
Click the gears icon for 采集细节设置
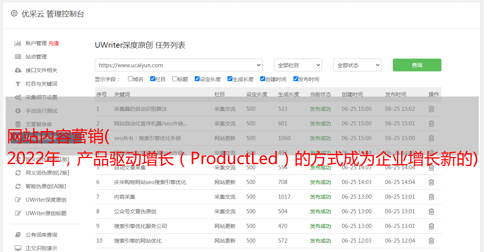click(18, 97)
